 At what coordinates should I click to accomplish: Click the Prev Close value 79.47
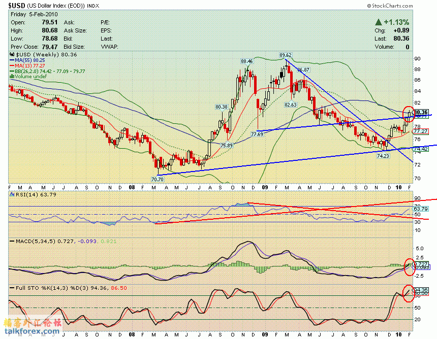pos(50,47)
